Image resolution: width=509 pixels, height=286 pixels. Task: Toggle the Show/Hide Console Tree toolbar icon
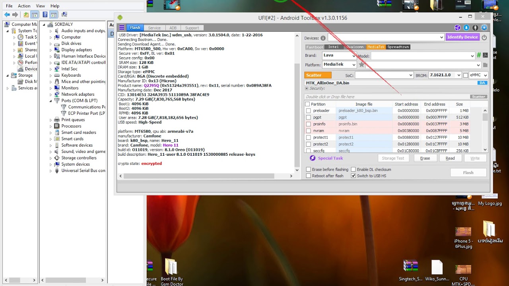pyautogui.click(x=35, y=15)
